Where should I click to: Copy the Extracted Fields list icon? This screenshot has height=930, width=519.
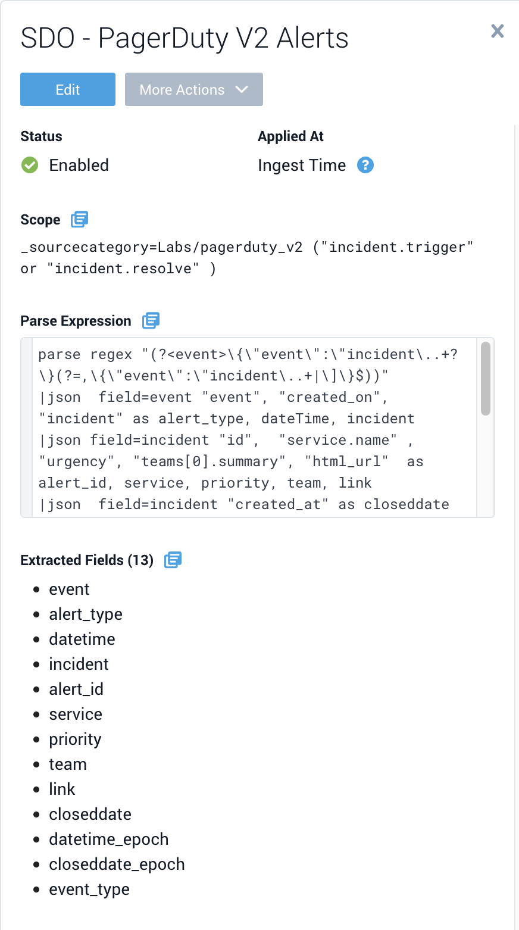173,560
